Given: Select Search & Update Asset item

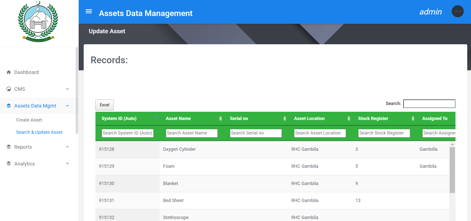Looking at the screenshot, I should point(39,132).
